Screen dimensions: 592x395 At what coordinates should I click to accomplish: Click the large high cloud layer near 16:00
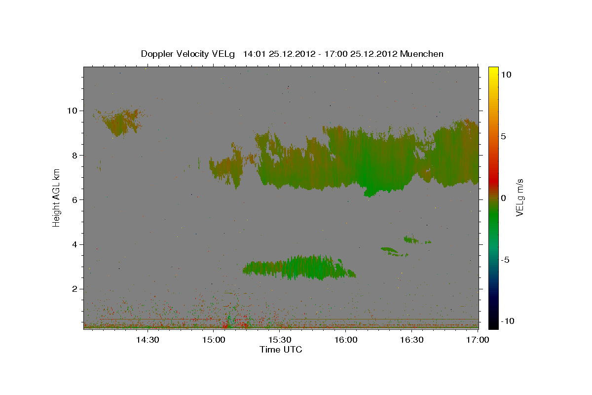pos(368,160)
